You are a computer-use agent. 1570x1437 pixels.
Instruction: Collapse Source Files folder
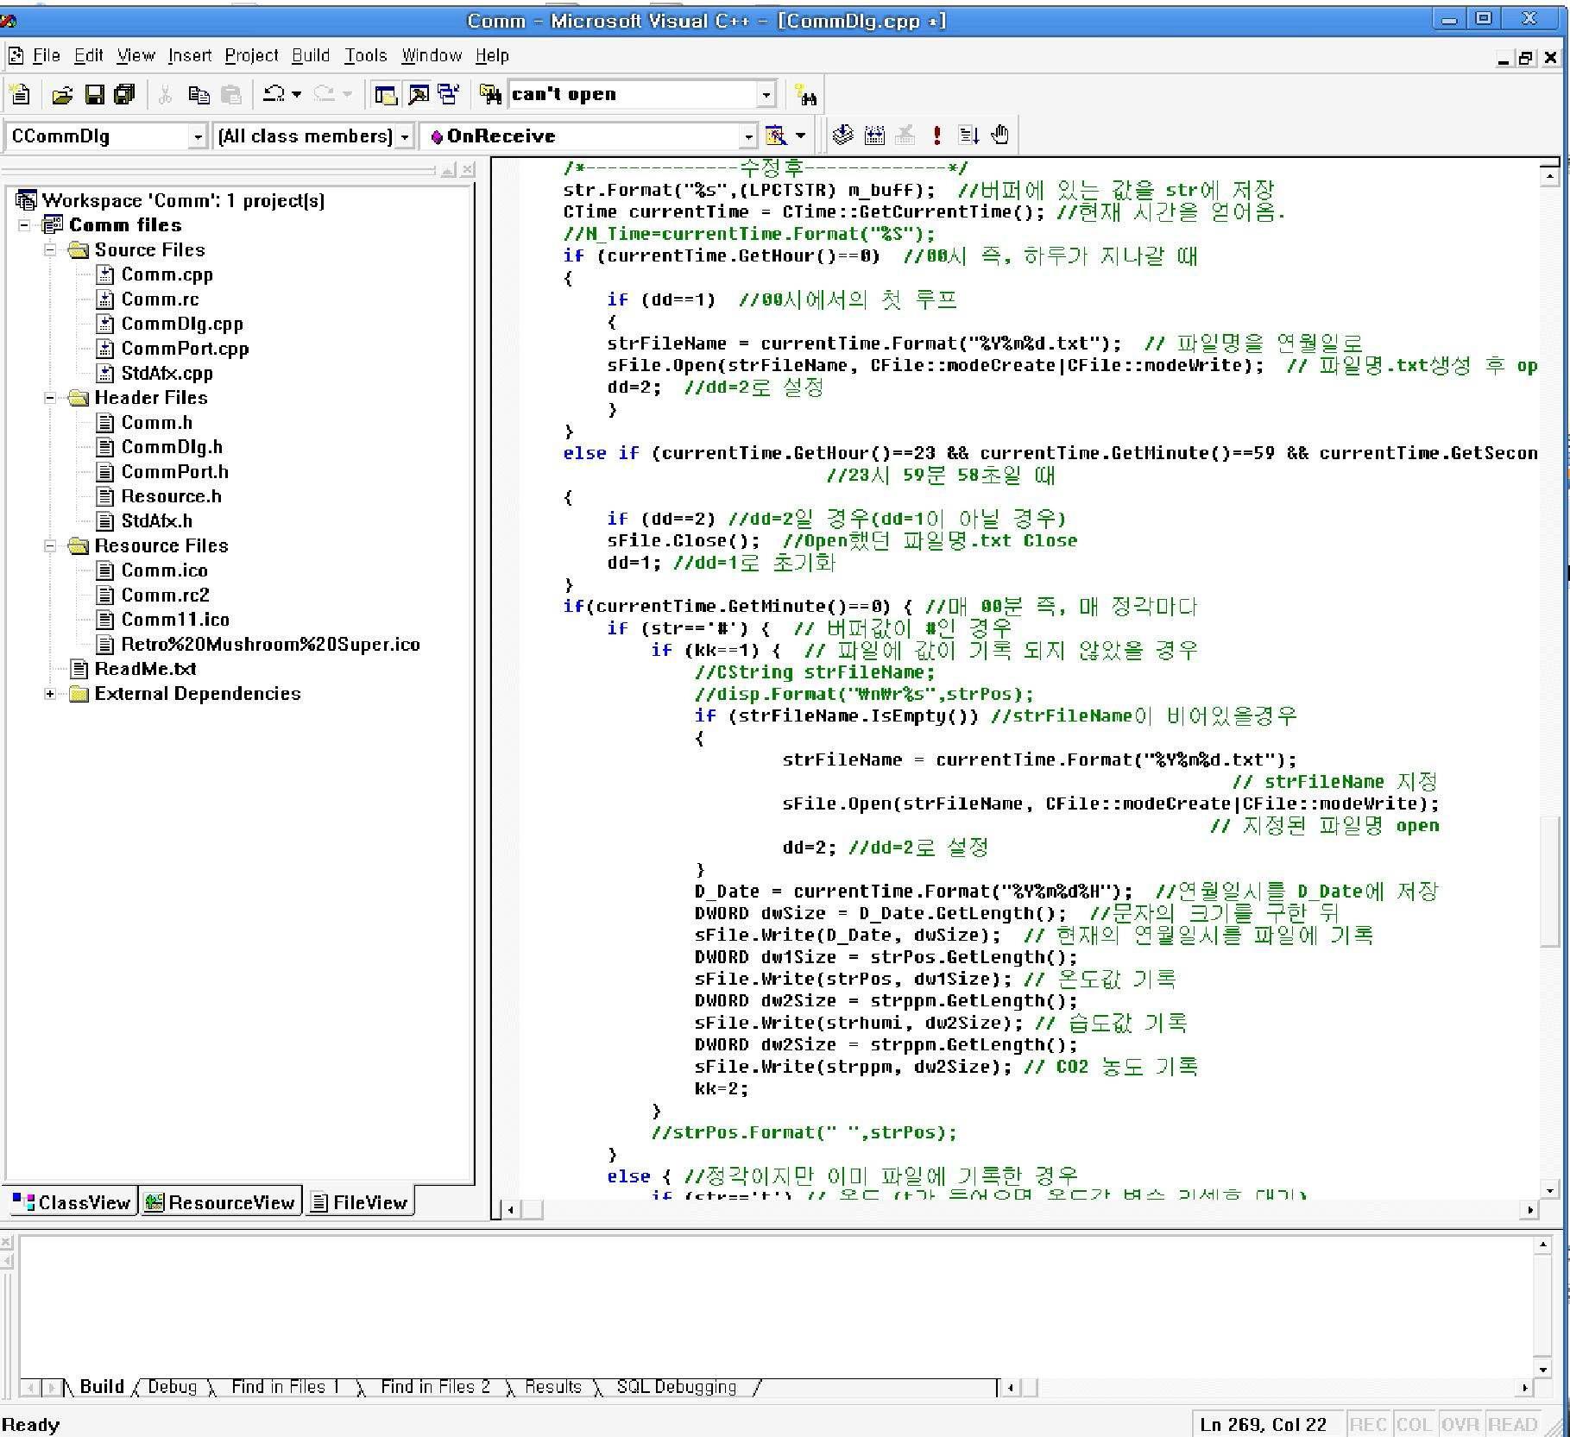[50, 250]
